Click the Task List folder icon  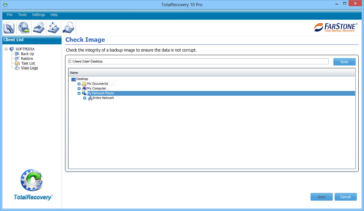17,63
